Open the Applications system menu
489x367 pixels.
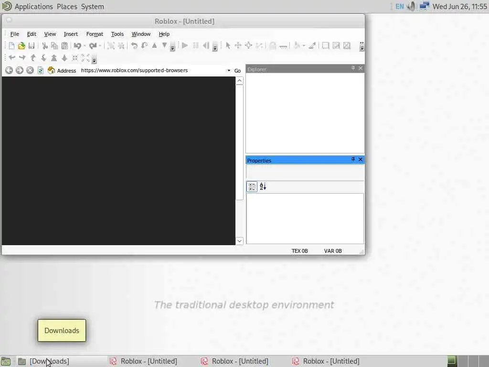[34, 7]
